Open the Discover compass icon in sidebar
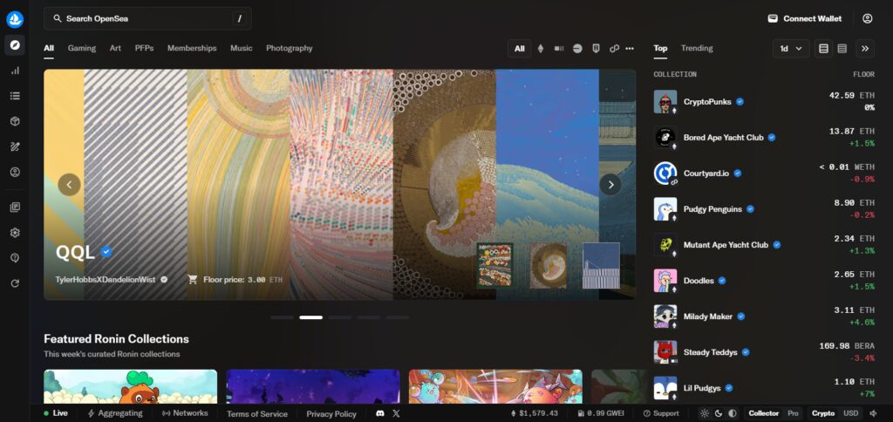893x422 pixels. 15,44
